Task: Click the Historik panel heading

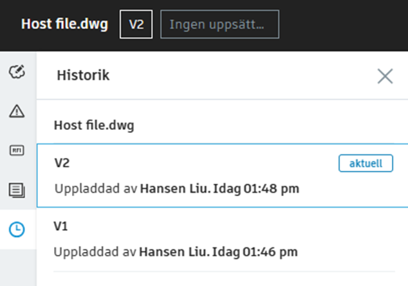Action: pyautogui.click(x=83, y=75)
